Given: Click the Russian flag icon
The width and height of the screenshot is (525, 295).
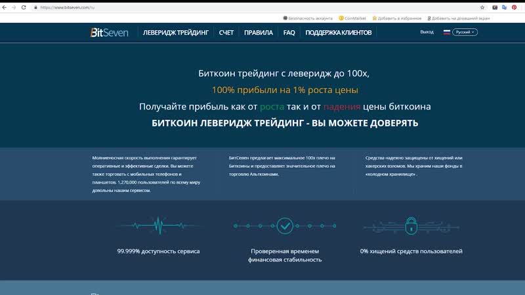Looking at the screenshot, I should pos(447,32).
